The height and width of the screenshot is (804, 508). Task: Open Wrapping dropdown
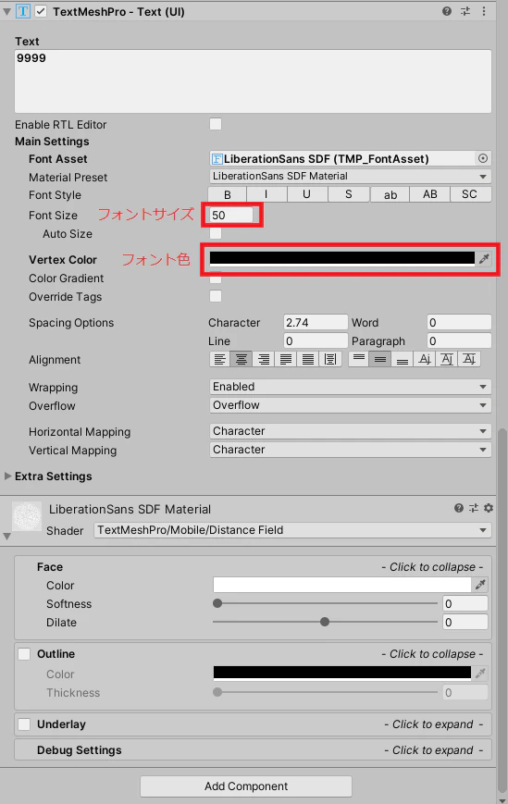[x=351, y=387]
